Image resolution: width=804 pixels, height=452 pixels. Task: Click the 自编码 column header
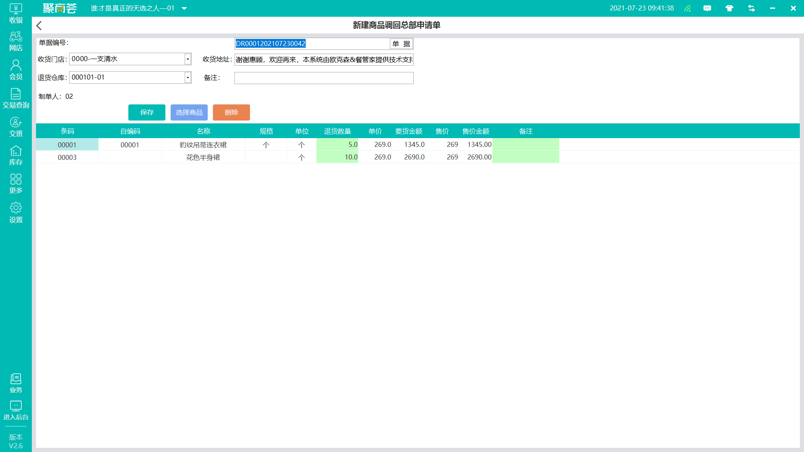130,131
